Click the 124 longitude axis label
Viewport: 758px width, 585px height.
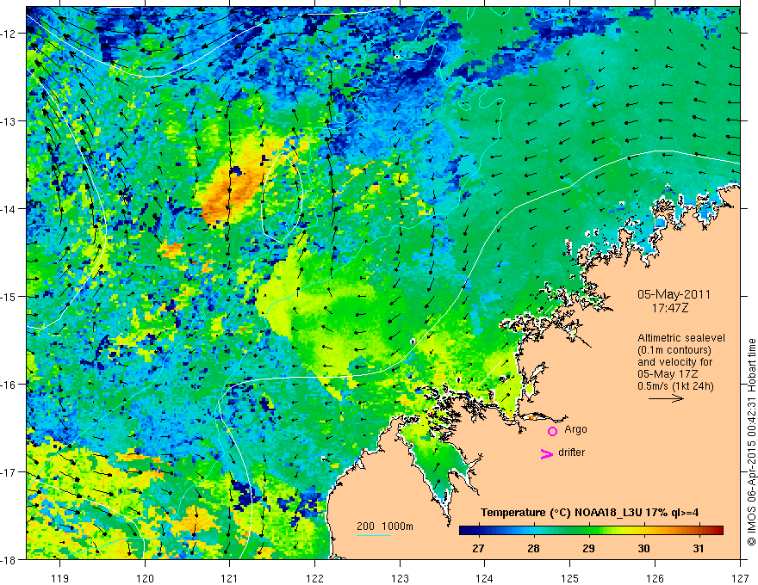pos(485,578)
